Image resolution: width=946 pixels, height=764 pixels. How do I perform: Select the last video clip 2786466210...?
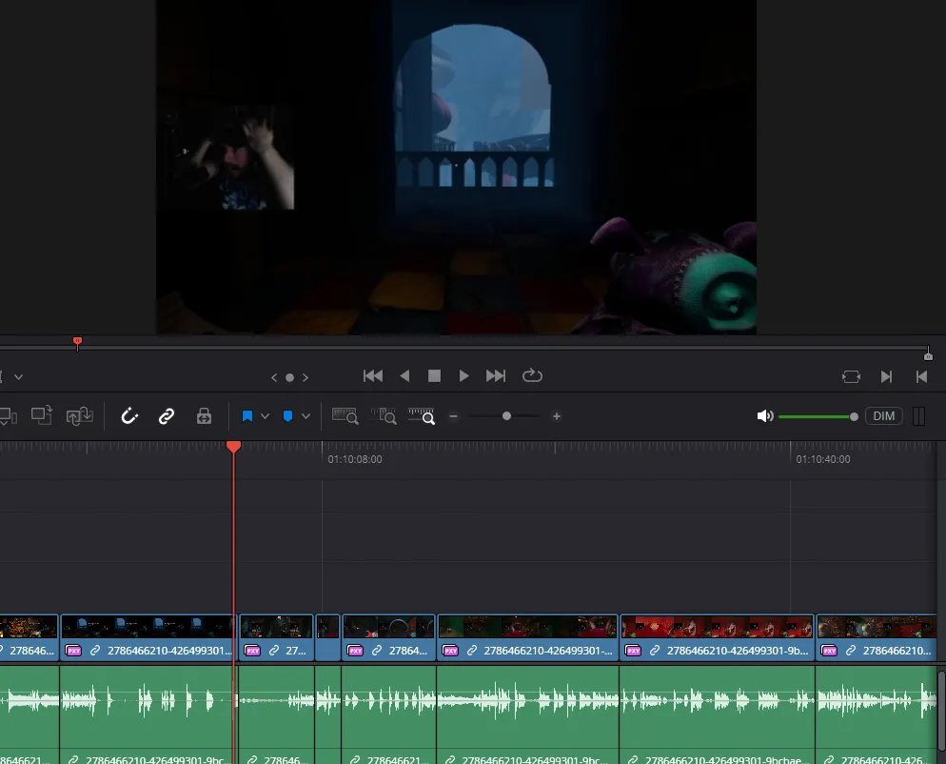(x=876, y=637)
